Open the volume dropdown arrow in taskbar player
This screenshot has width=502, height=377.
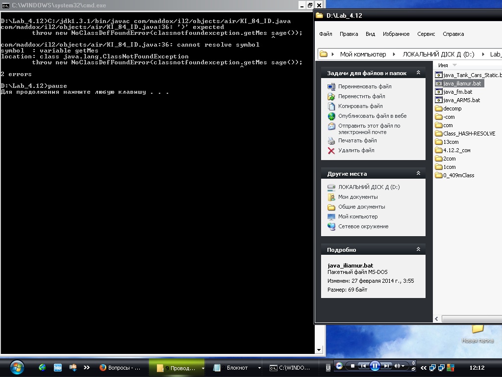403,366
